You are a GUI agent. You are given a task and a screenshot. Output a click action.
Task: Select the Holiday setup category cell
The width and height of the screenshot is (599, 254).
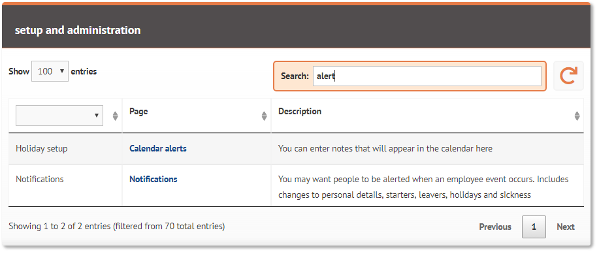41,149
